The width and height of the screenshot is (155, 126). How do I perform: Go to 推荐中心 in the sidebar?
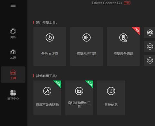(x=13, y=95)
